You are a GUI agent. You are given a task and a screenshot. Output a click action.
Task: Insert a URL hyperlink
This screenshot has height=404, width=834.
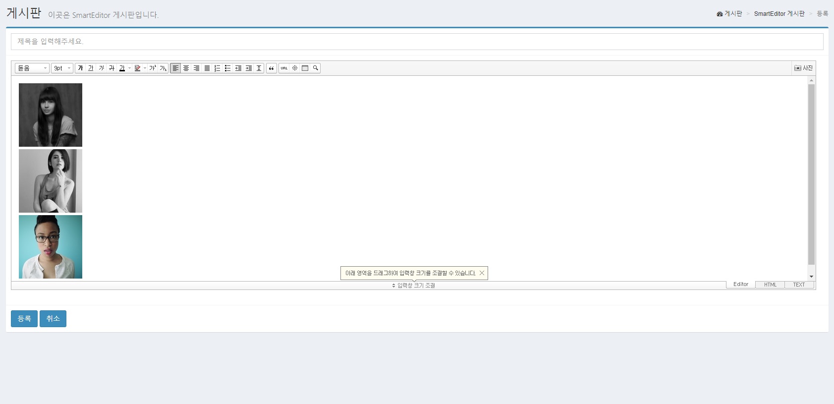coord(284,68)
